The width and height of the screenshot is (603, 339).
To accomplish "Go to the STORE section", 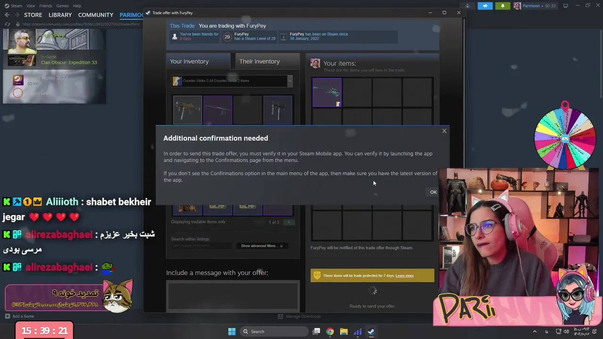I will tap(33, 15).
